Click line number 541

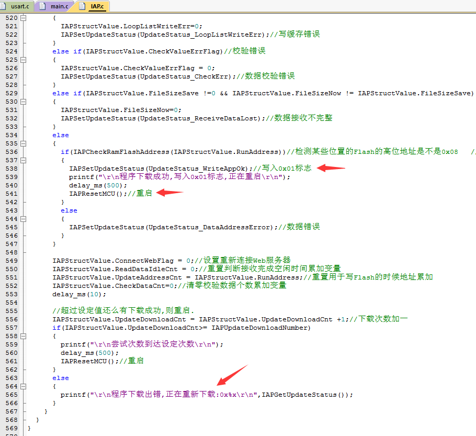click(x=12, y=194)
